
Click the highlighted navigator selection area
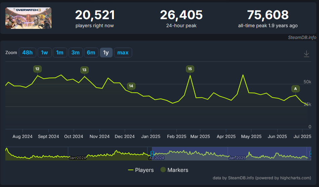click(232, 154)
